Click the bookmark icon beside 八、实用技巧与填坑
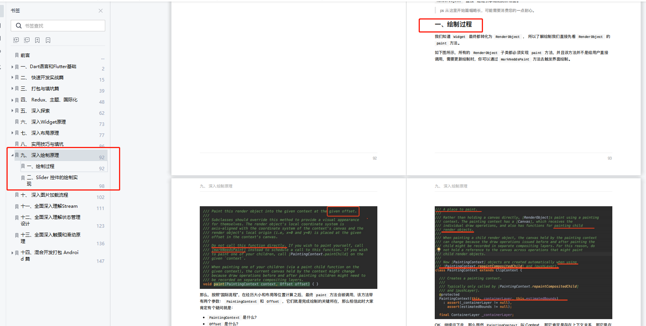 [x=17, y=144]
